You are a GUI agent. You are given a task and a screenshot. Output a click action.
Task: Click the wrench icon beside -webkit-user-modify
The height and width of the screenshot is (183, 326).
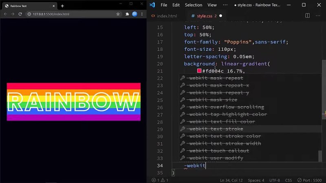[x=183, y=158]
